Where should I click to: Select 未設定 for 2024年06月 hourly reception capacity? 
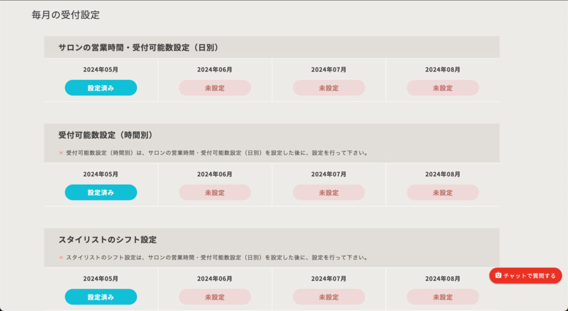215,192
